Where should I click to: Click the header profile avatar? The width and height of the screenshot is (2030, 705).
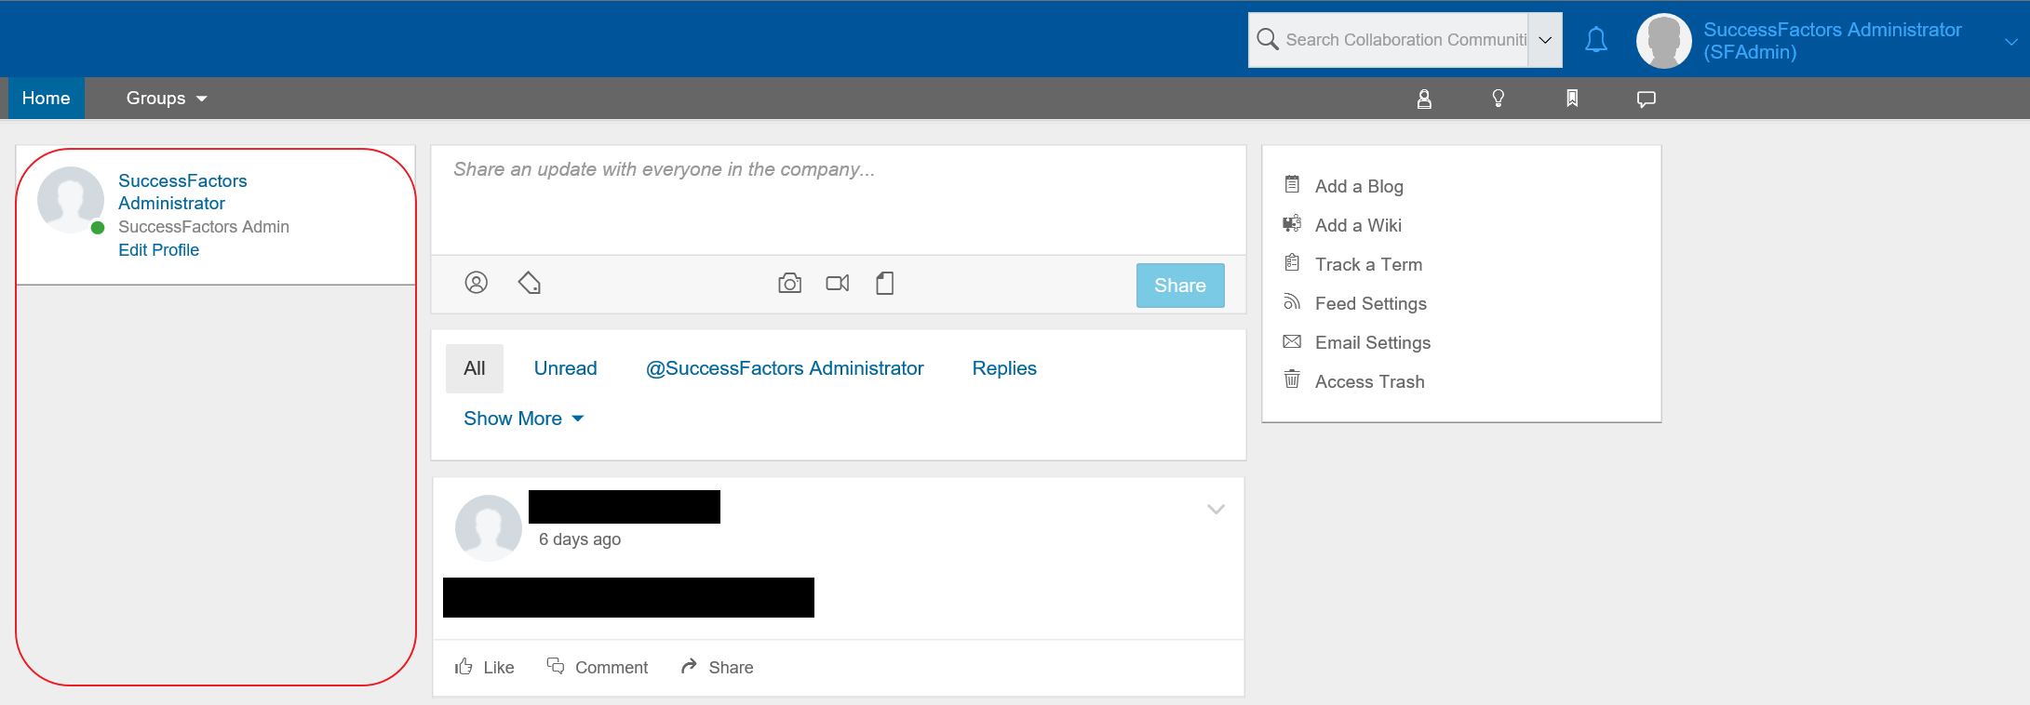click(x=1663, y=40)
